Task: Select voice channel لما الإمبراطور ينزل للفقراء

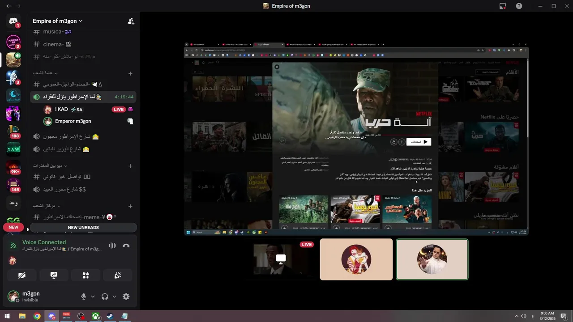Action: click(x=83, y=97)
